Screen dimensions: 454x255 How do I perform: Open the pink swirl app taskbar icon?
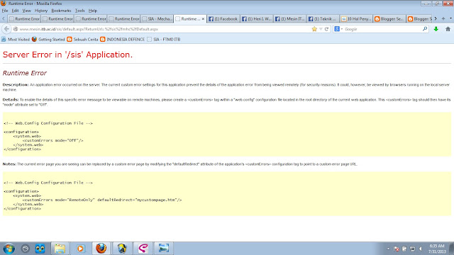143,249
